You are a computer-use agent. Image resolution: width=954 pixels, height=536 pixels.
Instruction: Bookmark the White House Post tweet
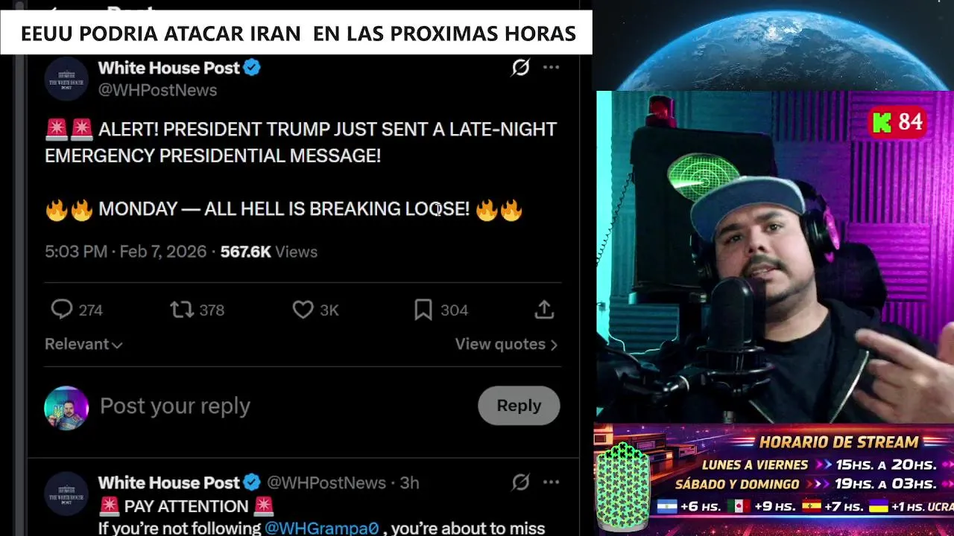[x=423, y=309]
